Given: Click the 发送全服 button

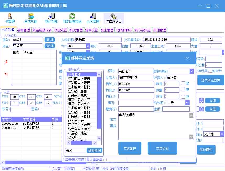Looking at the screenshot, I should point(162,148).
